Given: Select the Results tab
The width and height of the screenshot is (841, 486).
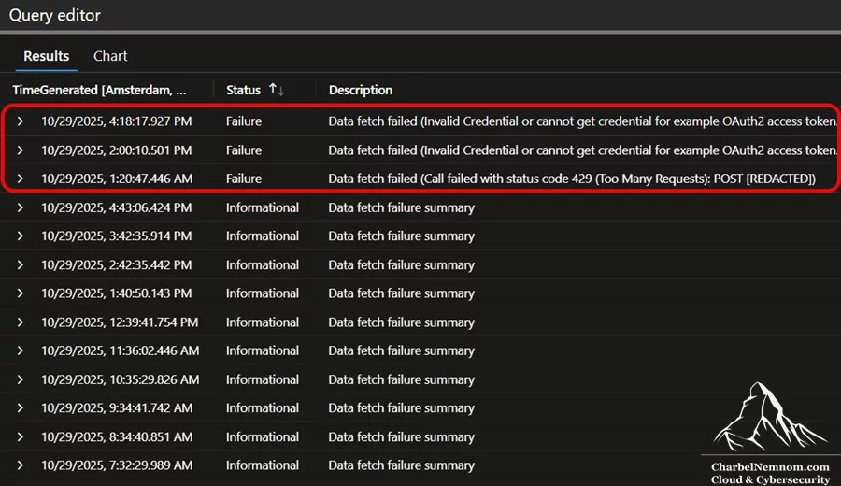Looking at the screenshot, I should click(46, 56).
